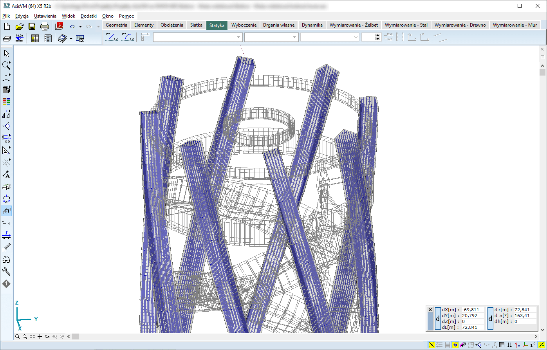Toggle relative dX delta mode 'd' button
The width and height of the screenshot is (547, 350).
(438, 318)
